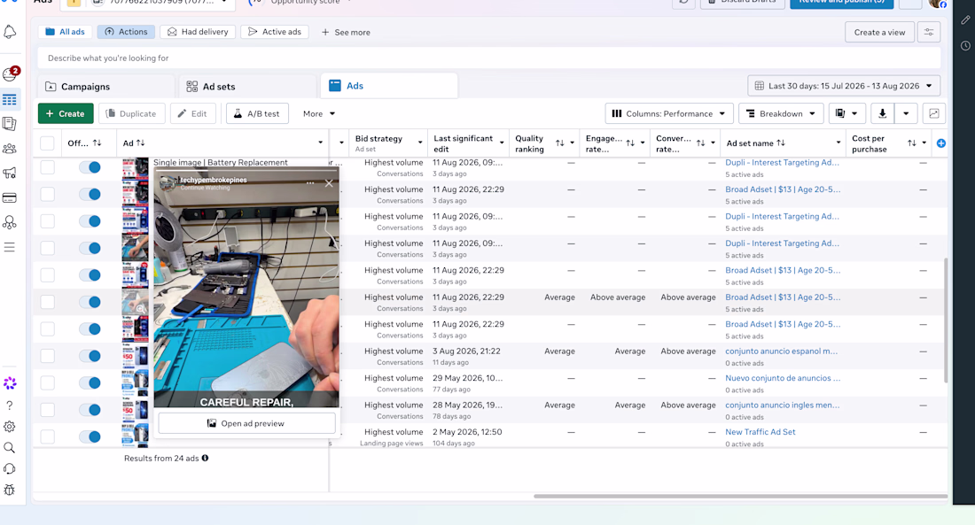Click the green Create button
The width and height of the screenshot is (975, 525).
[x=66, y=113]
